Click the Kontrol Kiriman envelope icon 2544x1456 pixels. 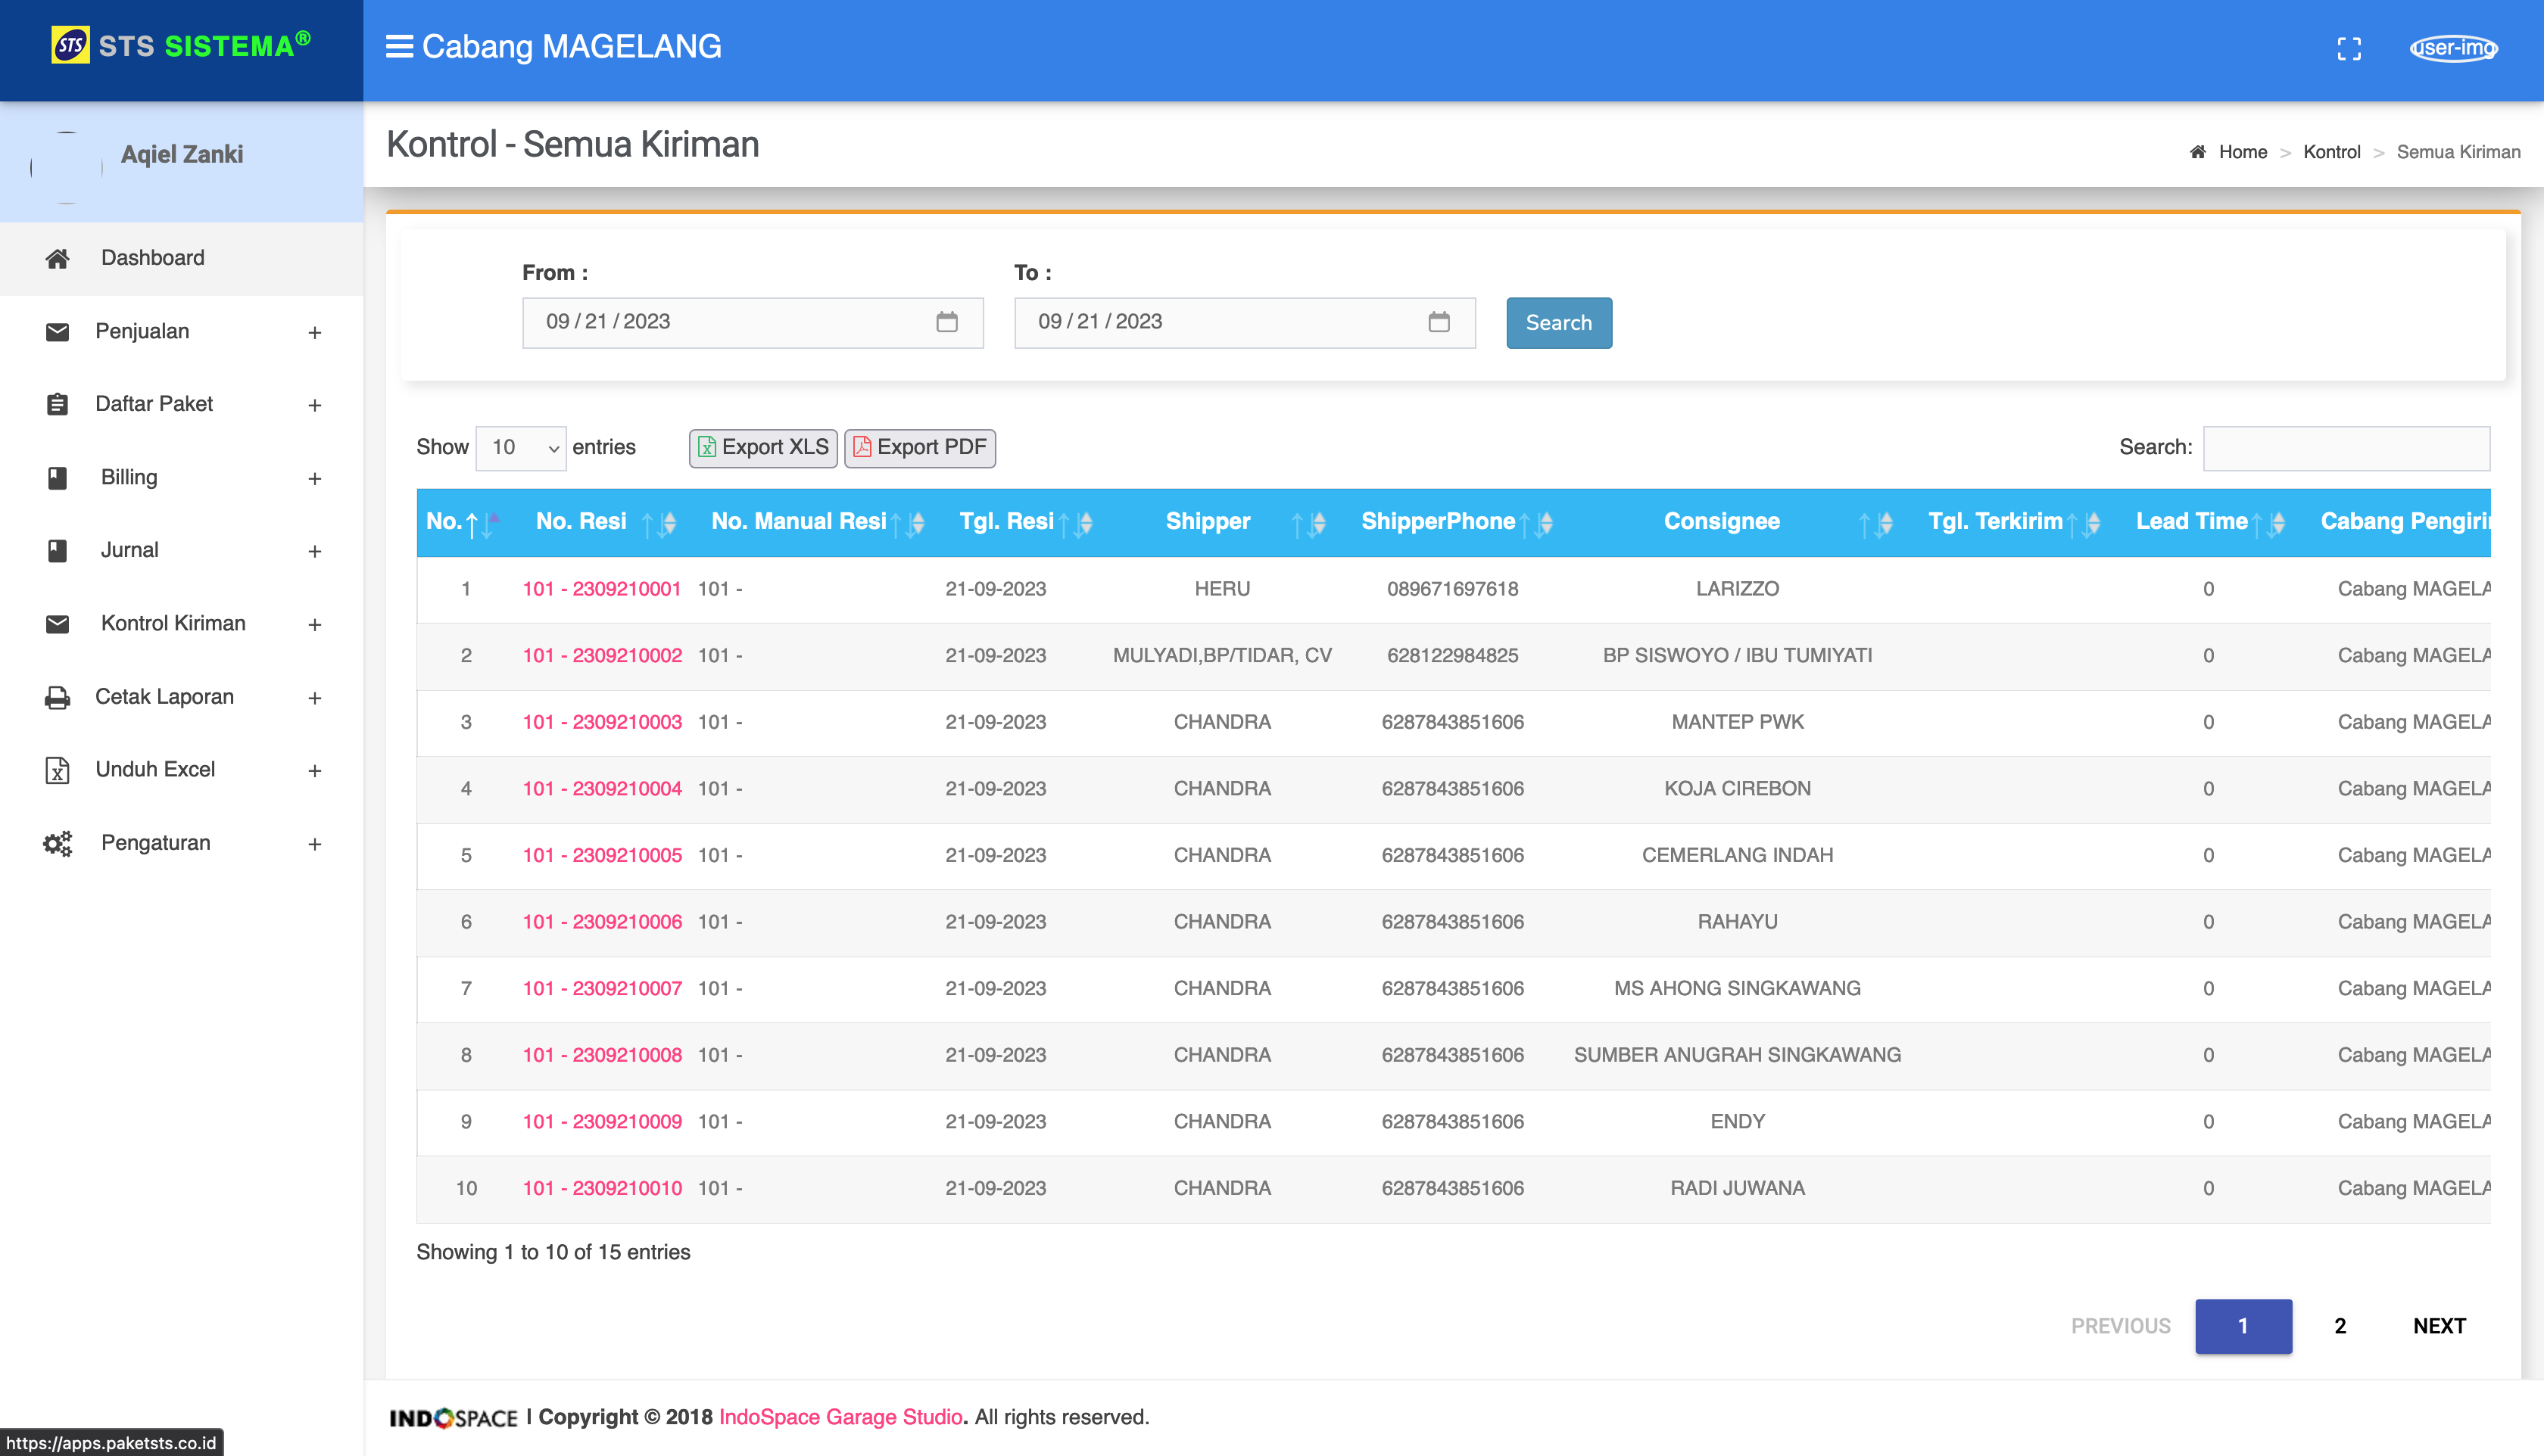coord(57,624)
